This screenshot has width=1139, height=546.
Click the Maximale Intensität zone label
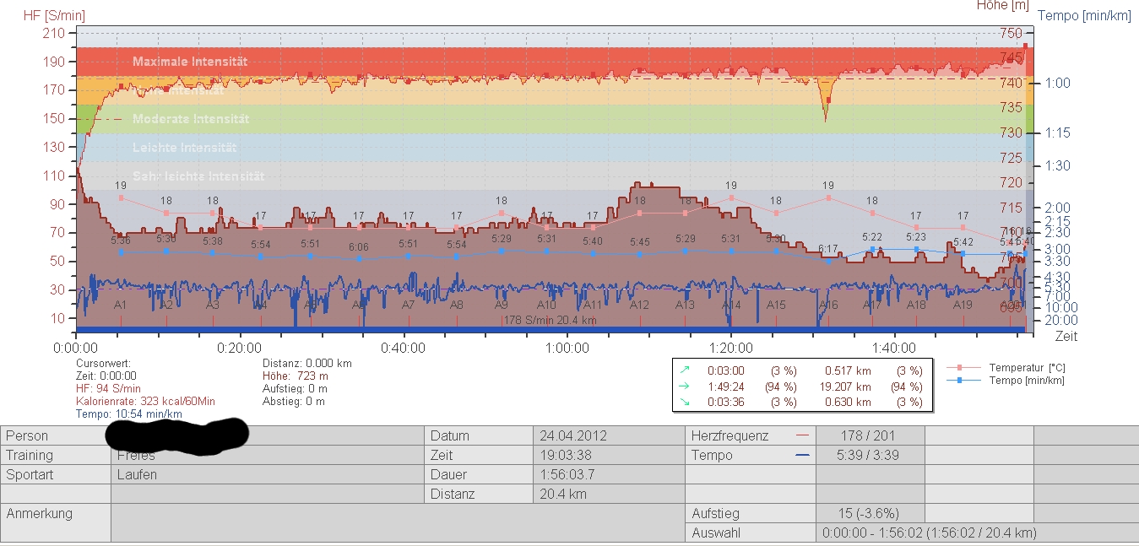coord(190,62)
